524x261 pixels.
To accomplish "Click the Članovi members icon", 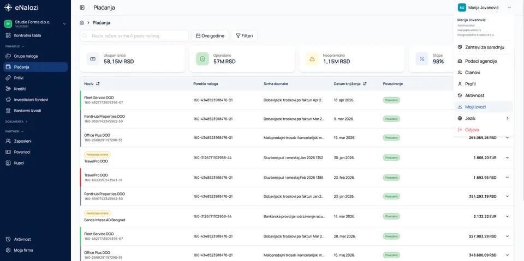I will pos(460,72).
